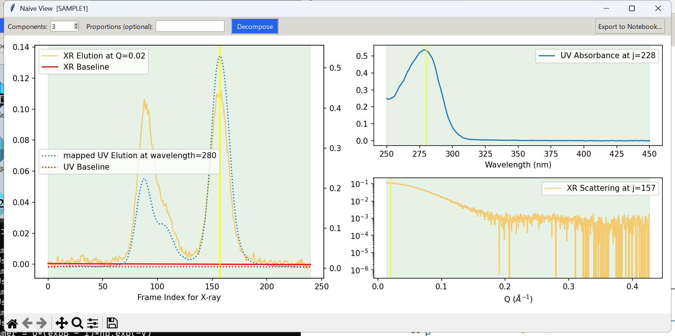Click Export to Notebook button
Screen dimensions: 675x336
(630, 26)
